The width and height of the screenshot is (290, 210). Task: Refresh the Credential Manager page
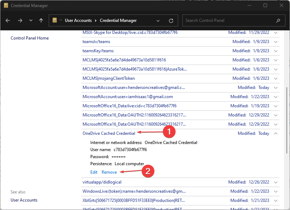(171, 21)
